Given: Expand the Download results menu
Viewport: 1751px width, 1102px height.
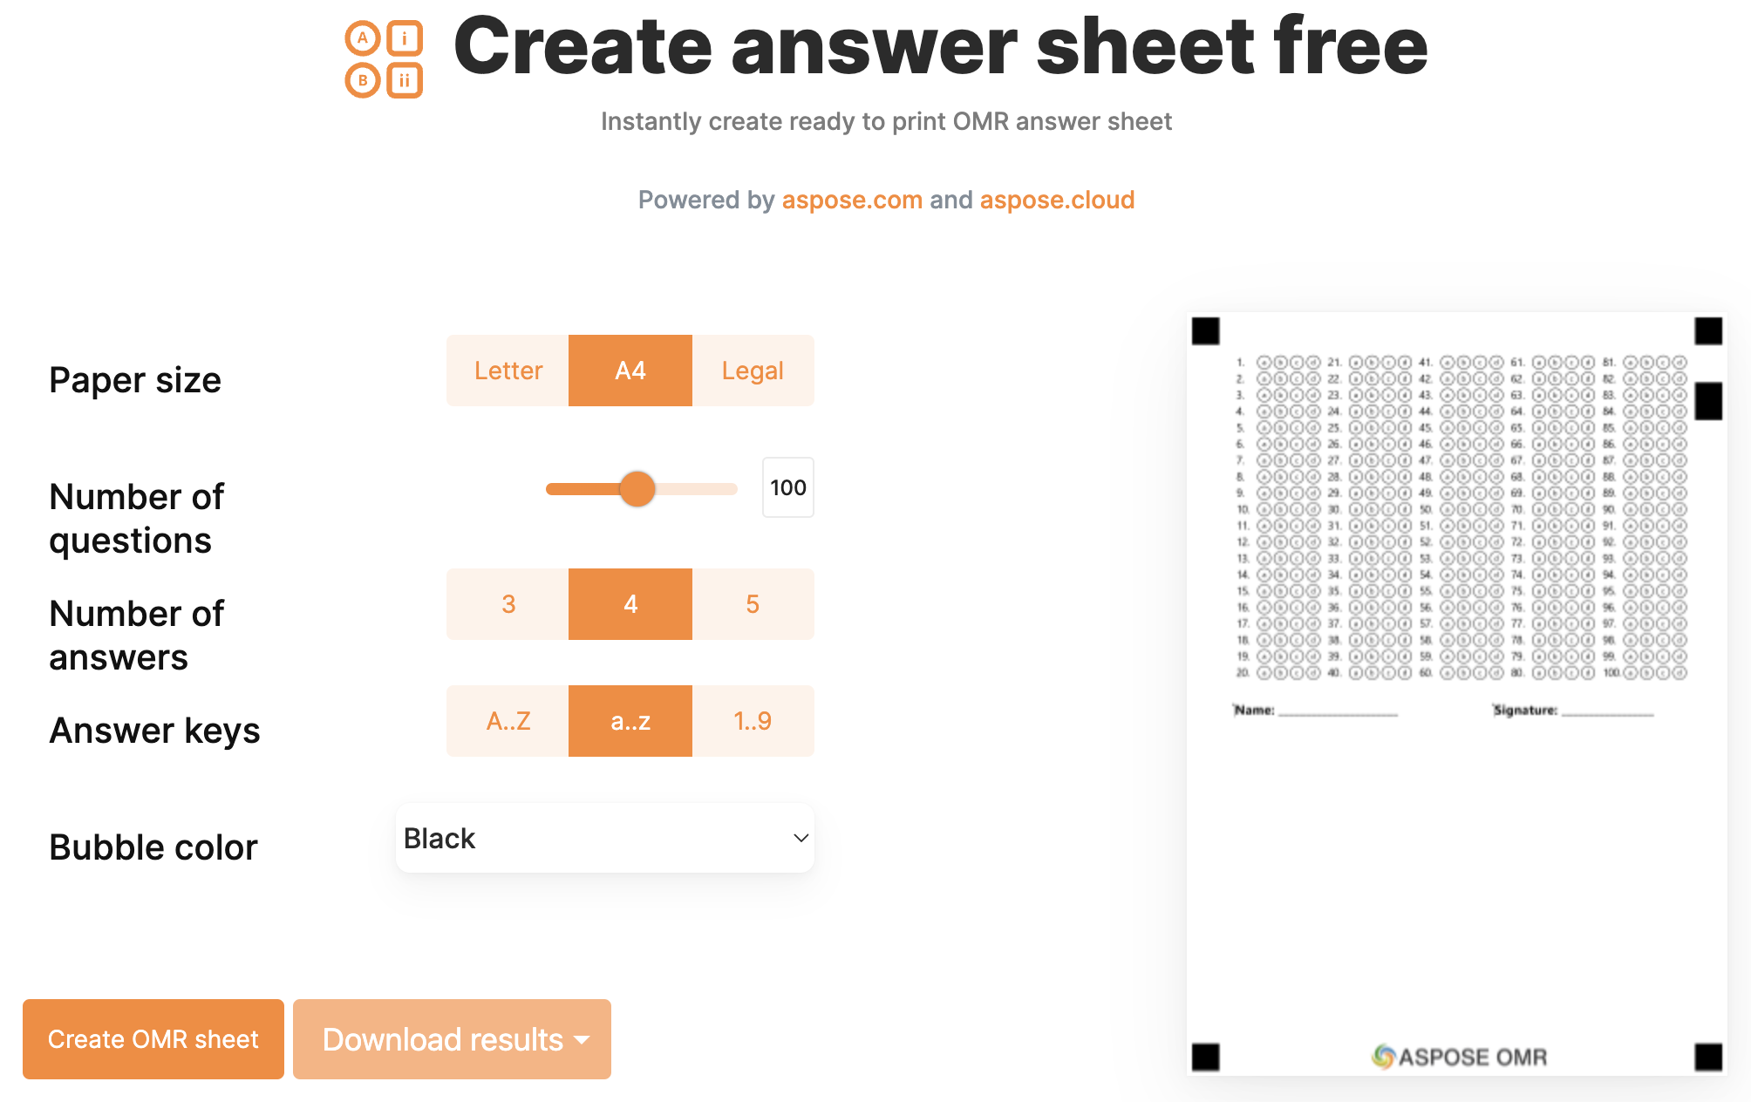Looking at the screenshot, I should [x=452, y=1039].
